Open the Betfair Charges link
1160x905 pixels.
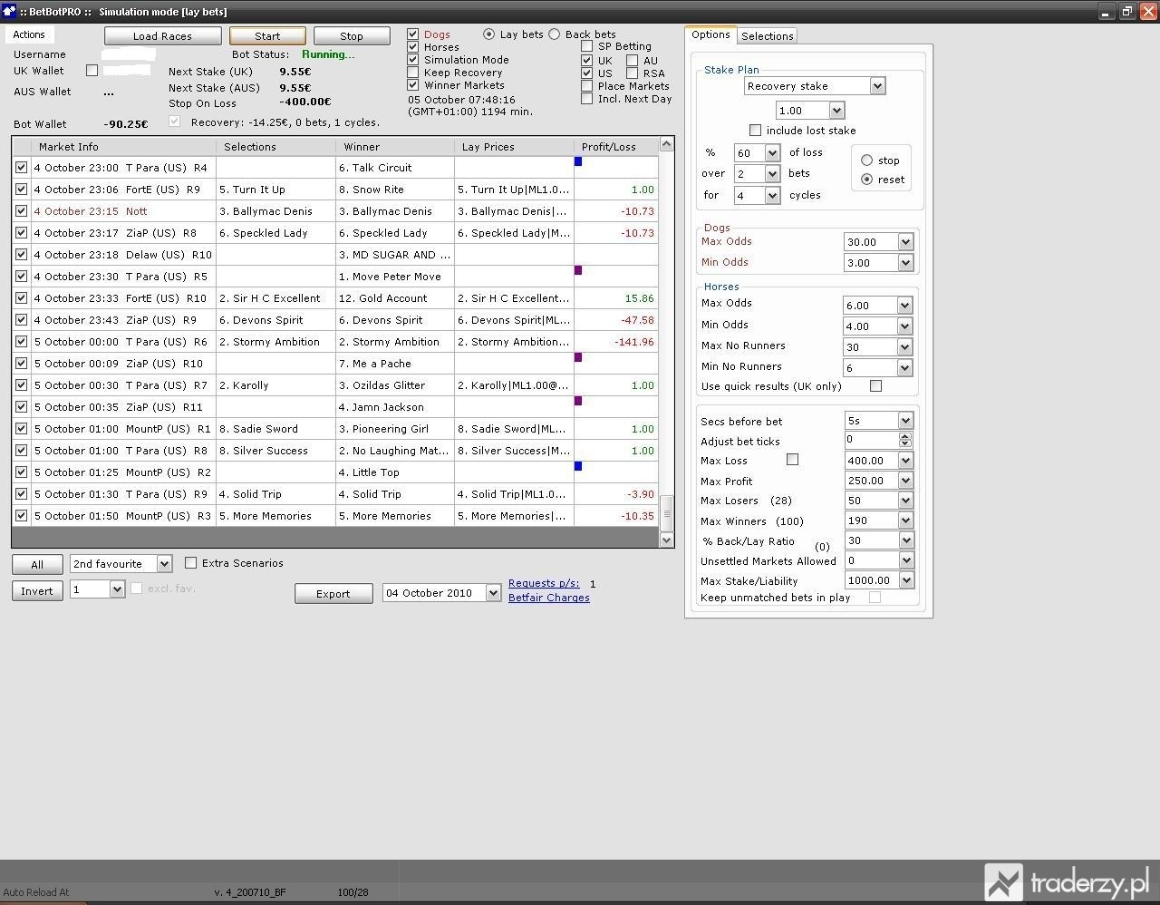point(549,598)
